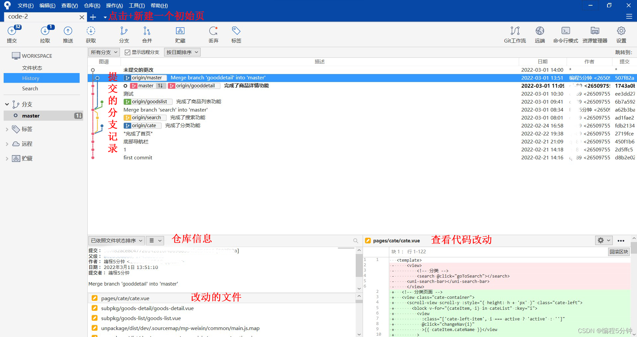Expand the 贮藏 section in sidebar
Viewport: 637px width, 337px height.
(x=7, y=159)
